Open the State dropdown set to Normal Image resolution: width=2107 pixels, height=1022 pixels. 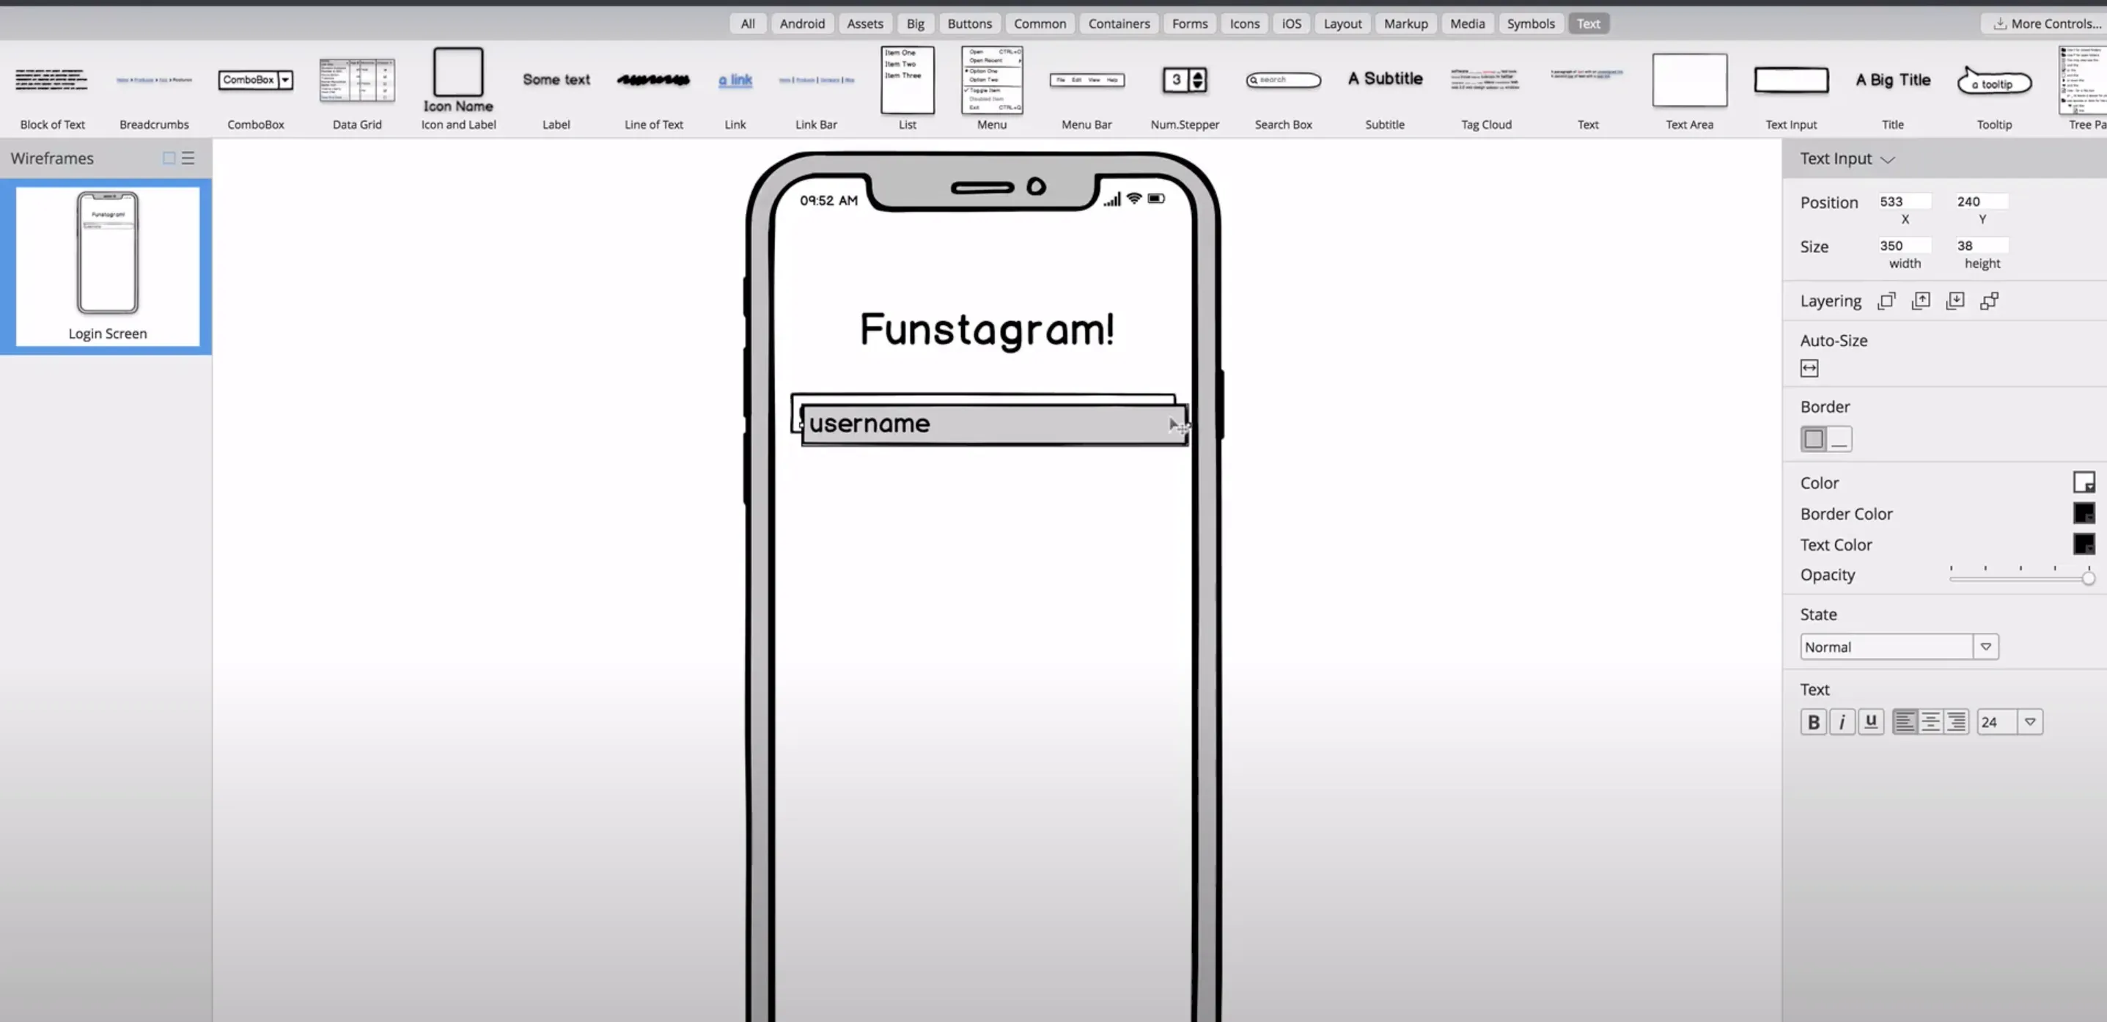coord(1900,647)
